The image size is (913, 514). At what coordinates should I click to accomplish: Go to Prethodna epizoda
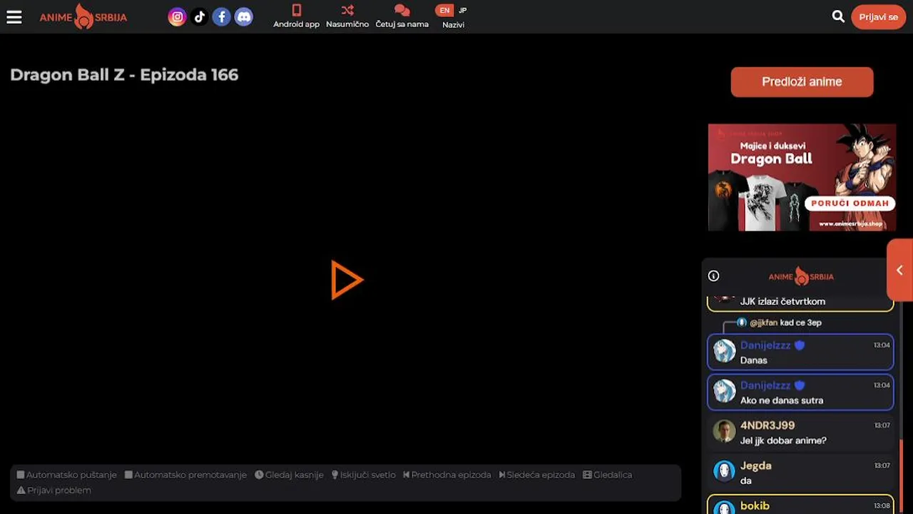(447, 475)
